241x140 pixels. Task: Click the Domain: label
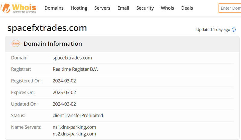20,58
